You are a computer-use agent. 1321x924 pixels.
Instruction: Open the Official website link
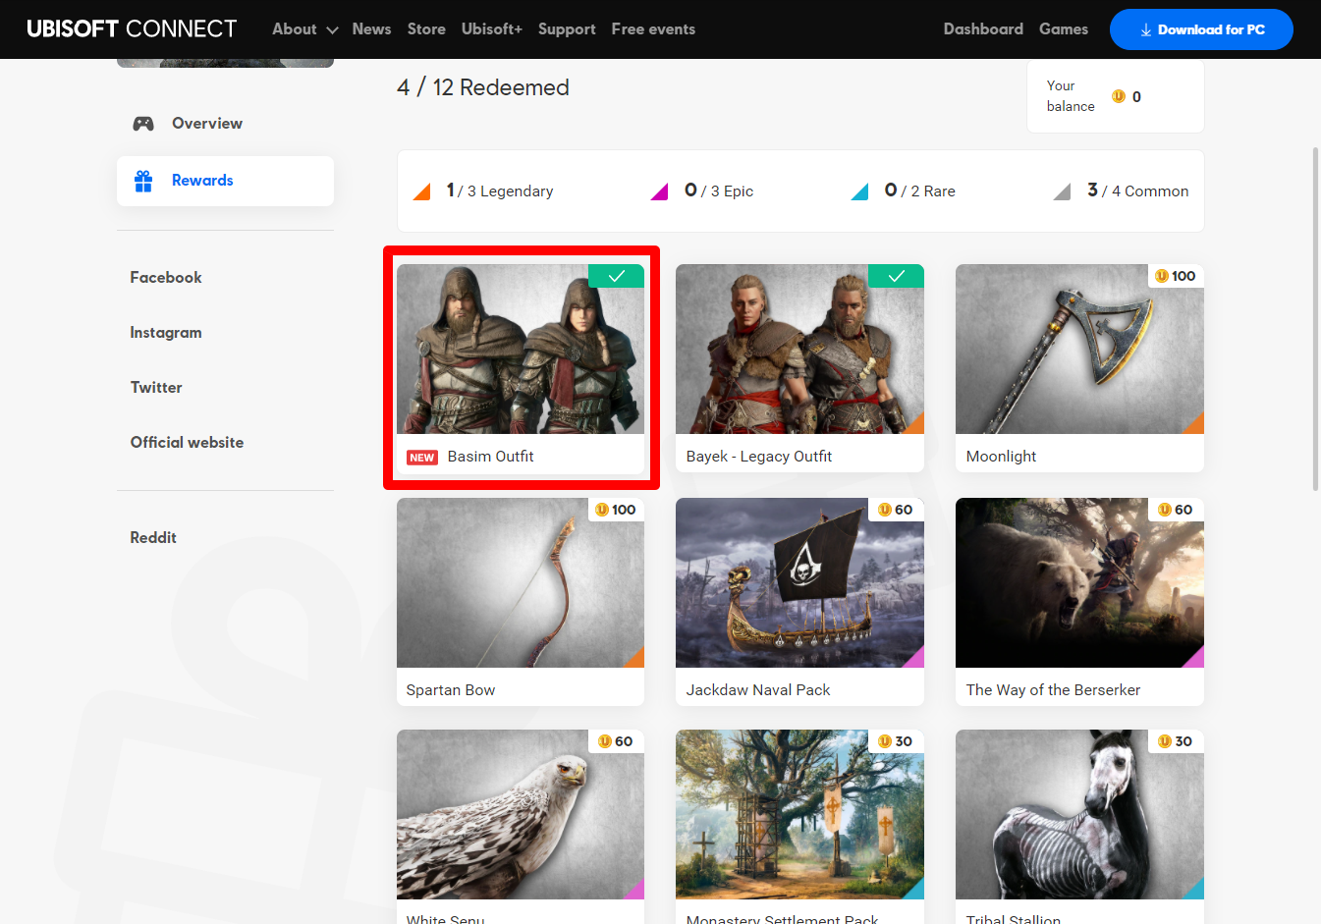click(187, 443)
